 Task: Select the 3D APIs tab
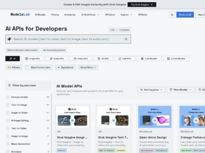pos(103,58)
